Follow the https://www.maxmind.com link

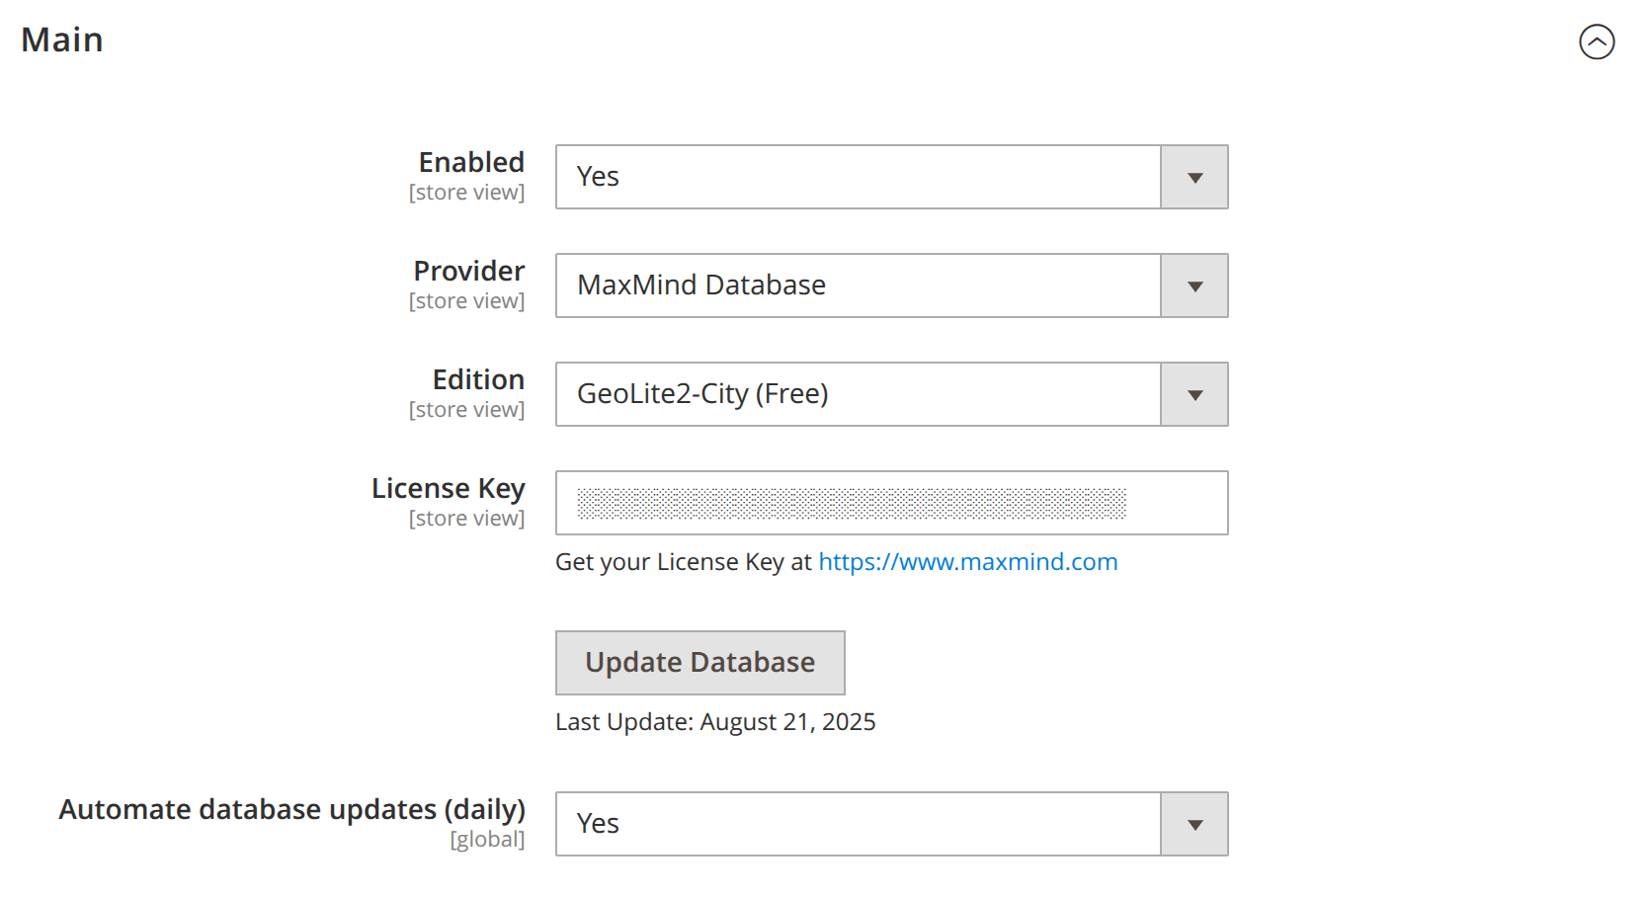(967, 562)
